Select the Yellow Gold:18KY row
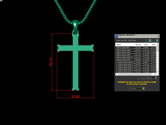166x125 pixels. click(136, 55)
